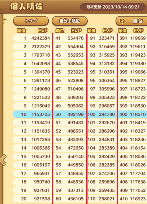Open the トップ ranking button

31,21
